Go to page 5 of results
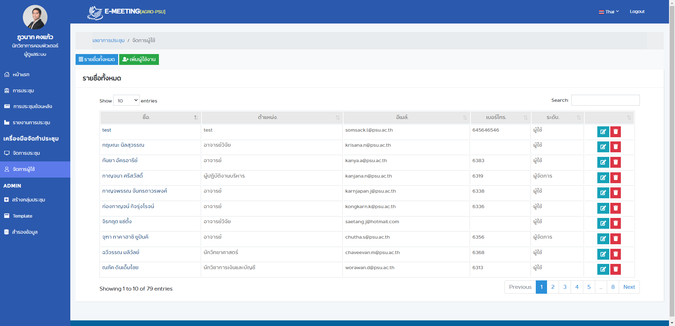Viewport: 675px width, 326px height. [589, 287]
